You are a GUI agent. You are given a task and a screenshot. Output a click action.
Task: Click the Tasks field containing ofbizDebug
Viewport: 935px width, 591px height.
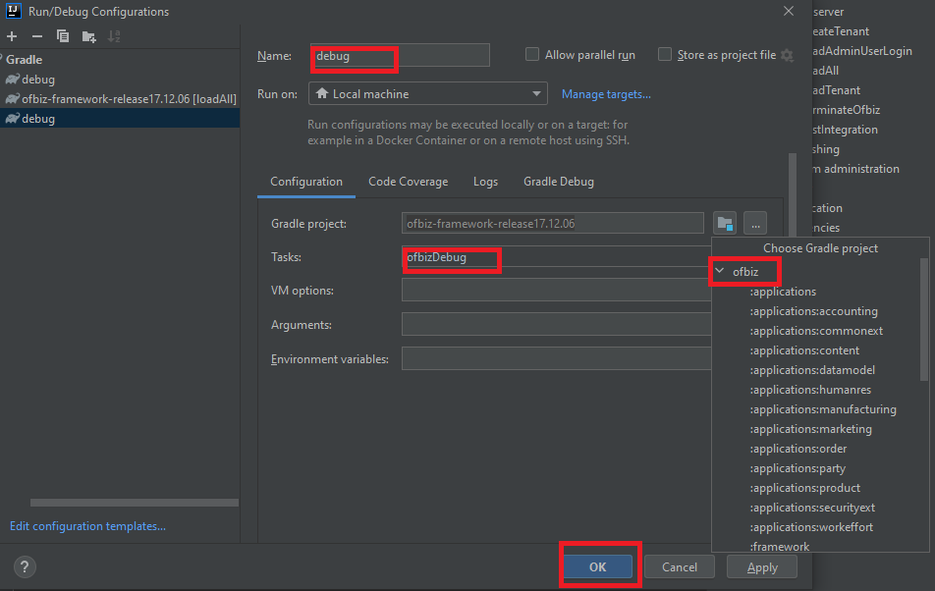pyautogui.click(x=556, y=257)
